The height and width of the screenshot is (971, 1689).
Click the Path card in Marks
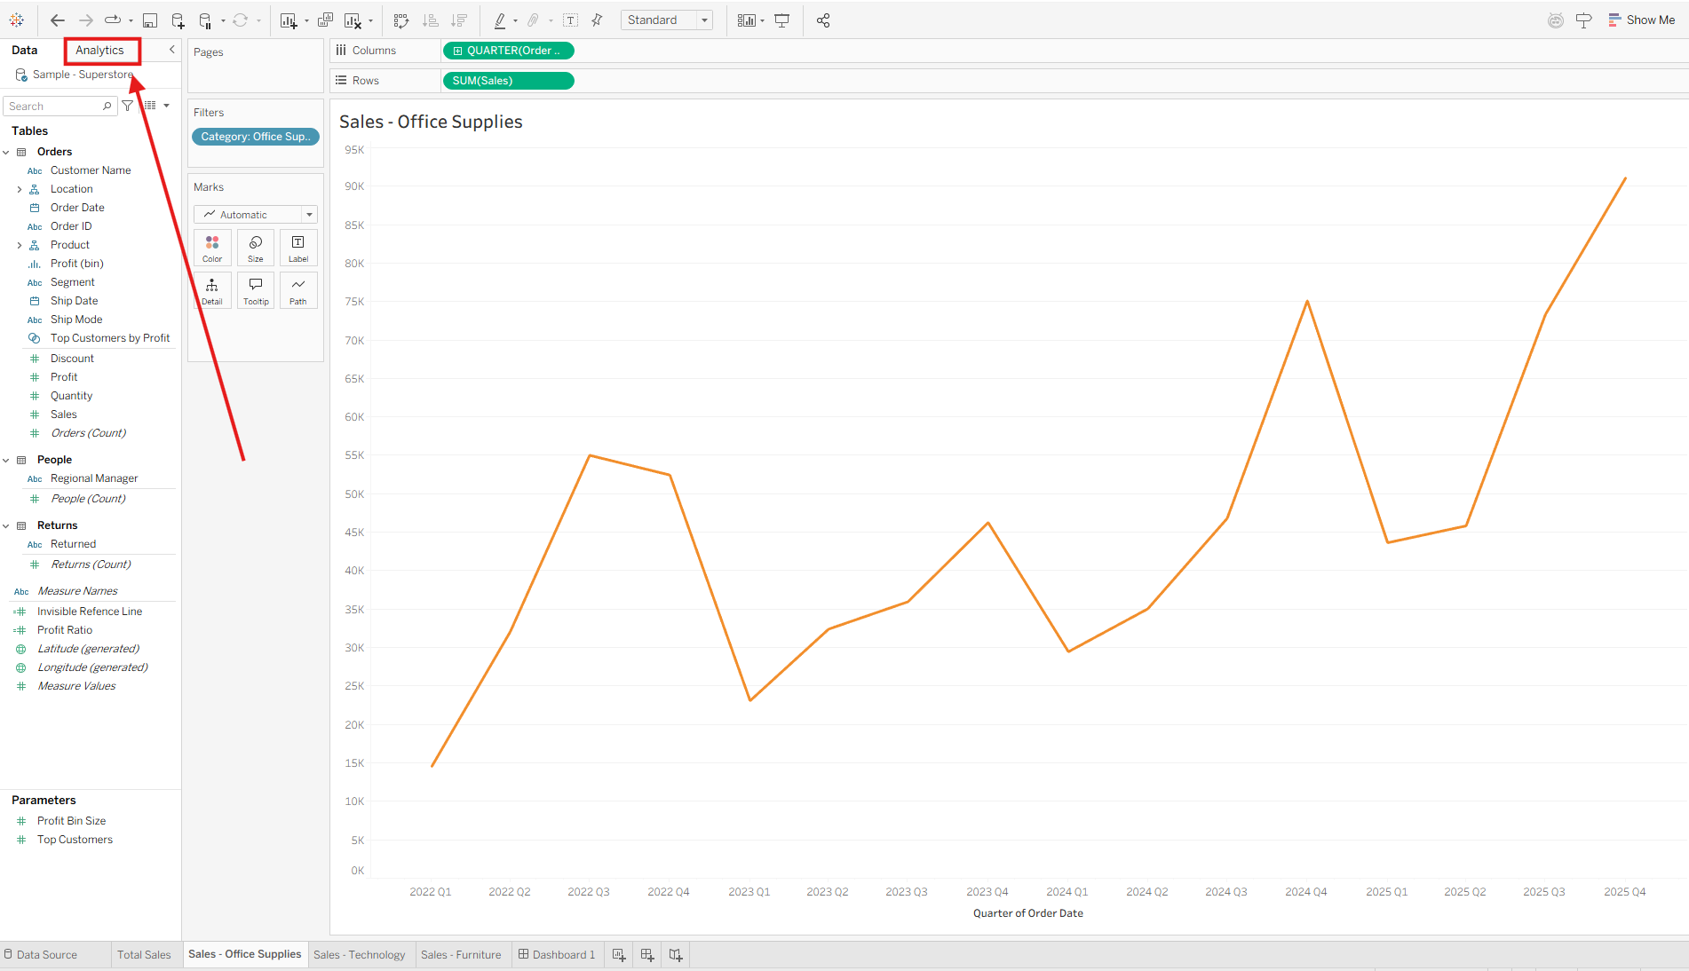point(298,290)
